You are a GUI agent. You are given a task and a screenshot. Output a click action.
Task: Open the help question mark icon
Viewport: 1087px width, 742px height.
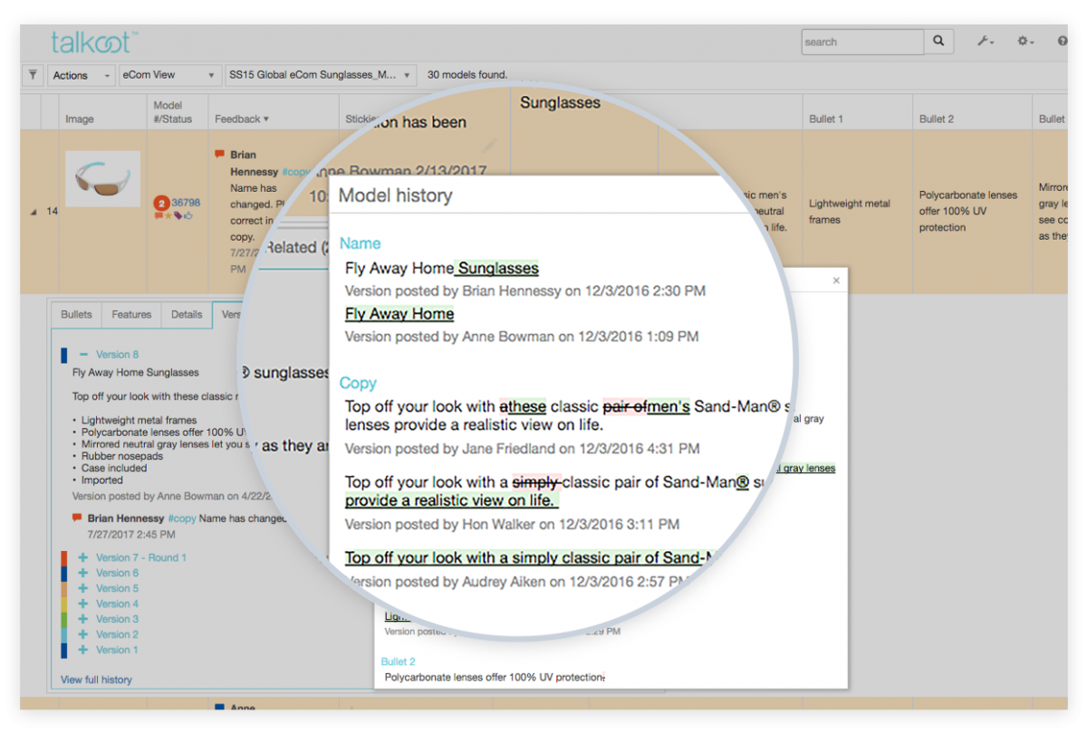click(x=1062, y=42)
